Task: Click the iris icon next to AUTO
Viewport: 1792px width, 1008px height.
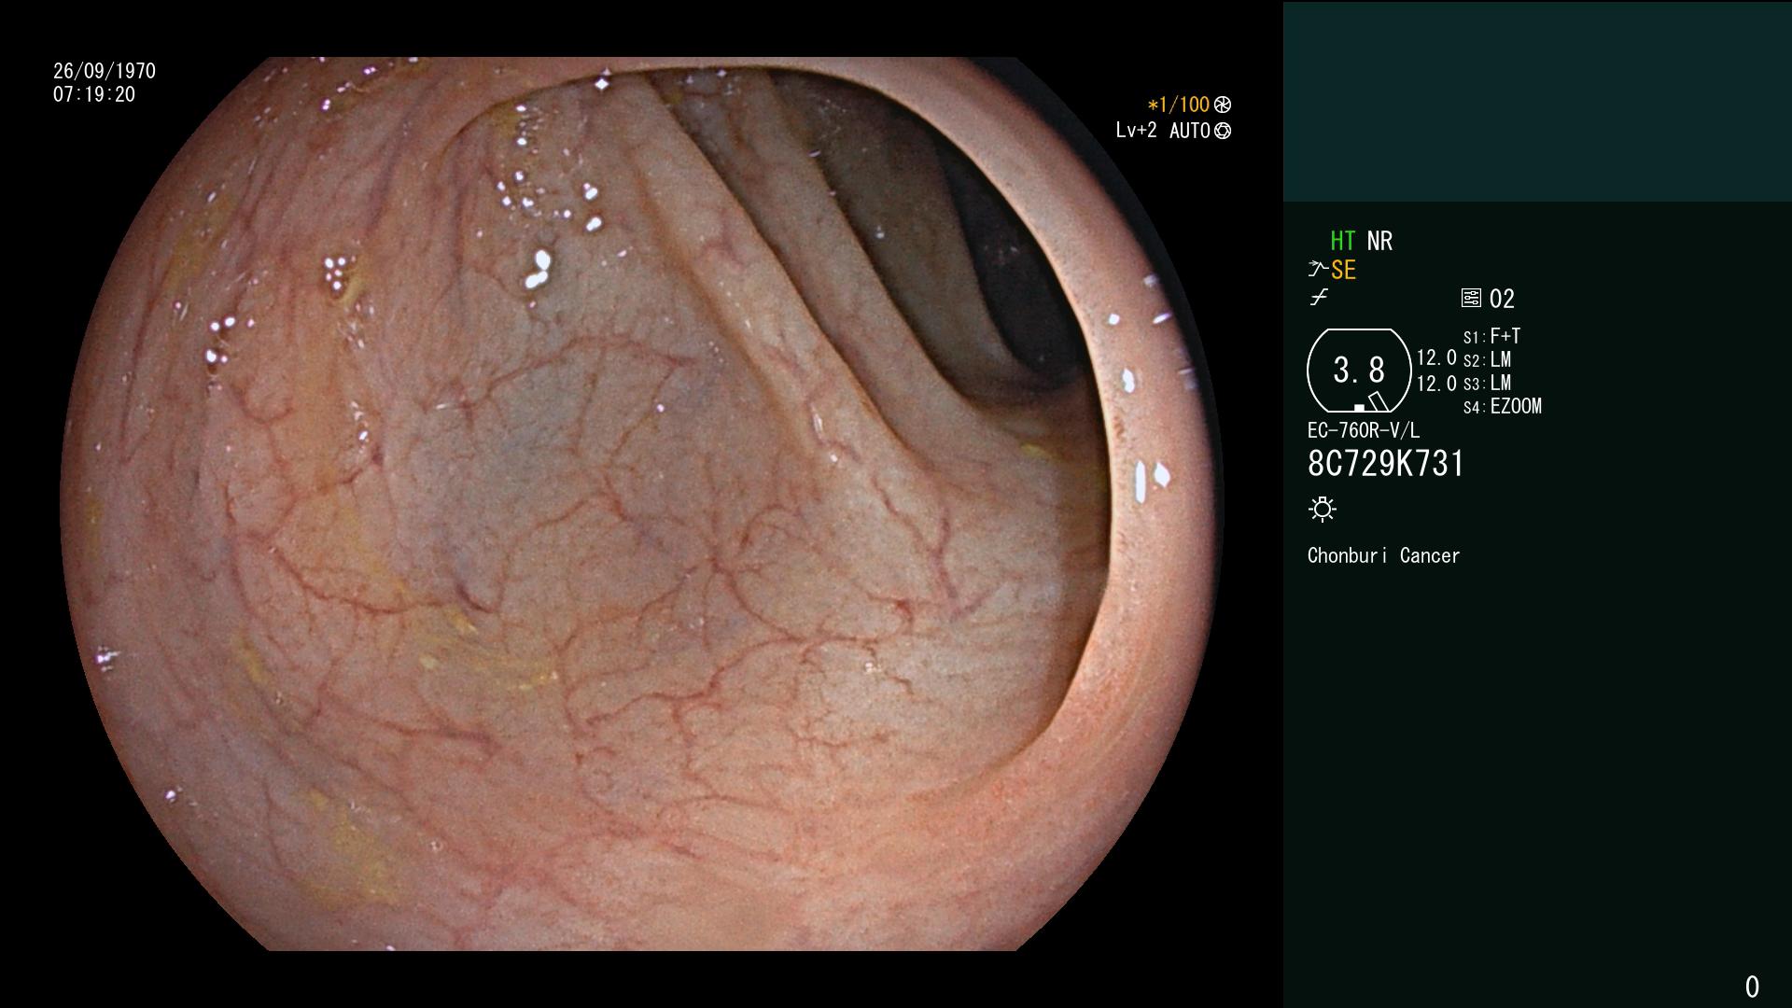Action: 1223,131
